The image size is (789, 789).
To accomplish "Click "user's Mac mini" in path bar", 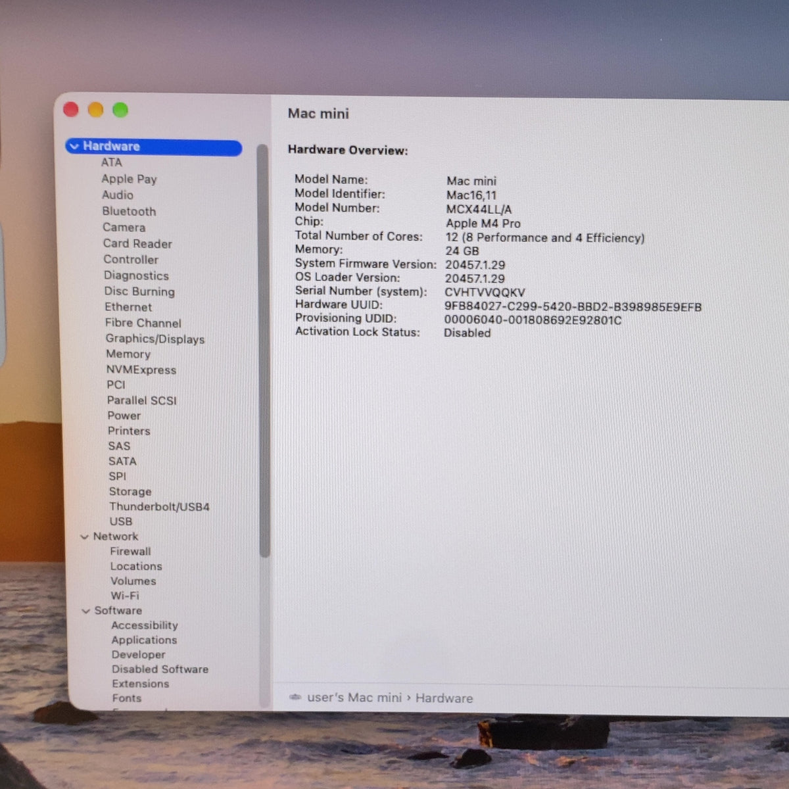I will coord(354,698).
